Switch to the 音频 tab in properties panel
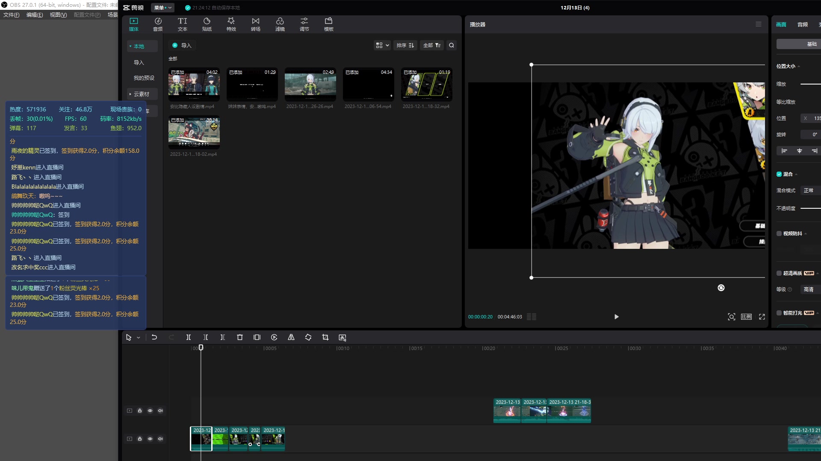Screen dimensions: 821x461 [x=803, y=24]
